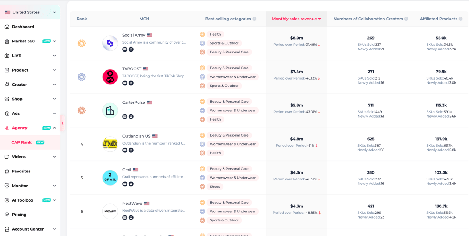Open Outlandish US agency name link

pos(136,136)
